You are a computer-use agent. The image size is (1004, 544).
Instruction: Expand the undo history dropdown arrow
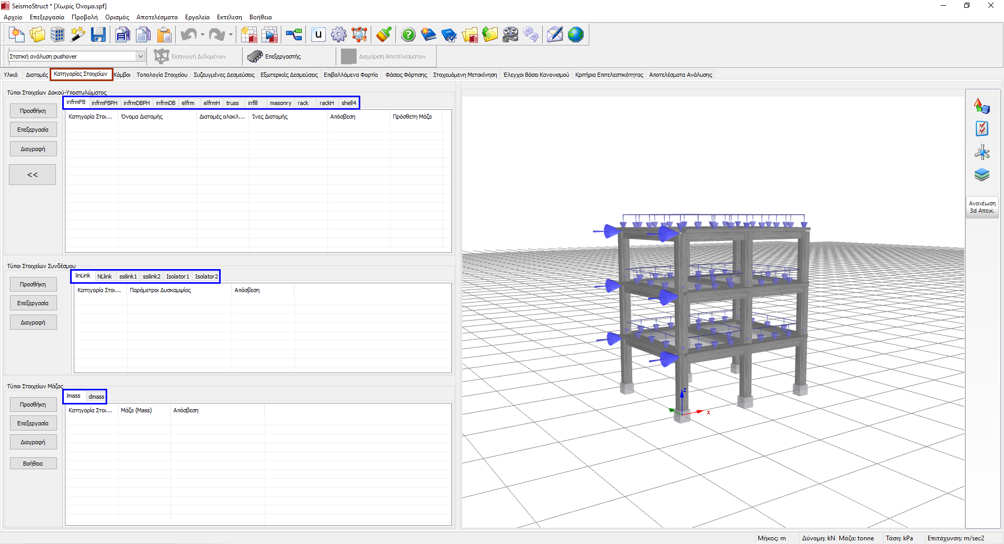[x=202, y=36]
